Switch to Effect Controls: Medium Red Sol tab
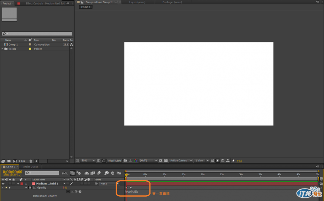Image resolution: width=324 pixels, height=201 pixels. (45, 4)
